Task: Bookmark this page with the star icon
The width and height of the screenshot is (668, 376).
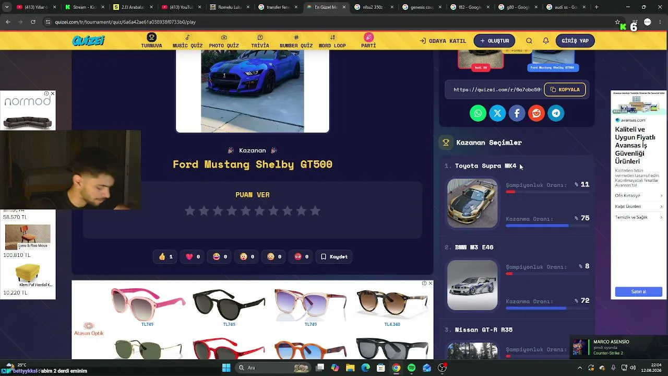Action: (617, 22)
